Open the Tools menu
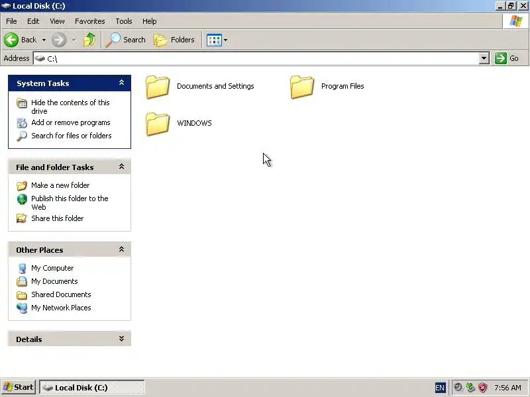Image resolution: width=530 pixels, height=397 pixels. tap(124, 21)
